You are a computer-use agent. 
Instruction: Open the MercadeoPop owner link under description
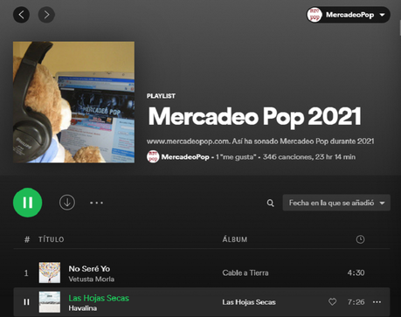[x=185, y=157]
